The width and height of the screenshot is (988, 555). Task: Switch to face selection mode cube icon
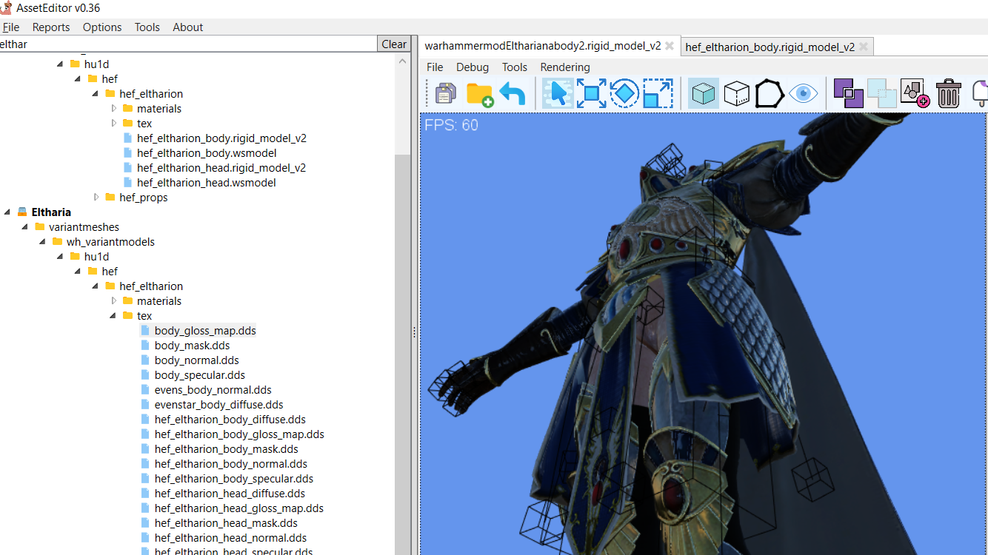tap(736, 94)
